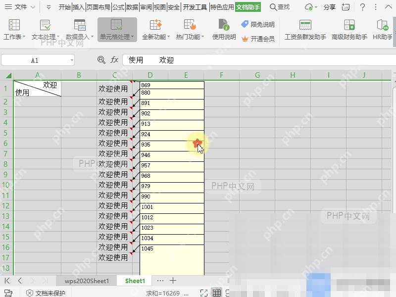Viewport: 396px width, 297px height.
Task: Select column F header
Action: (x=221, y=75)
